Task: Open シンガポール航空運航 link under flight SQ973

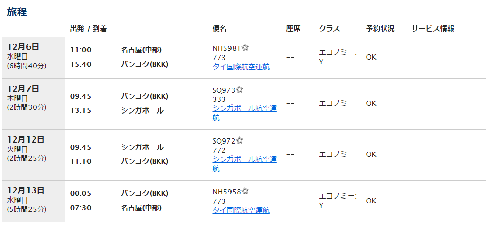Action: pyautogui.click(x=244, y=108)
